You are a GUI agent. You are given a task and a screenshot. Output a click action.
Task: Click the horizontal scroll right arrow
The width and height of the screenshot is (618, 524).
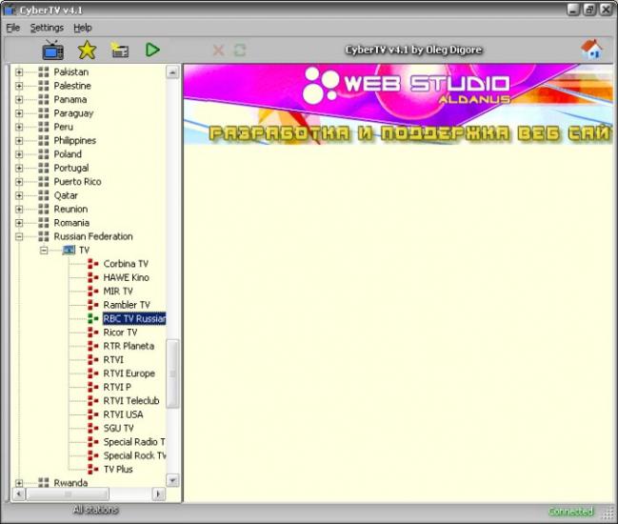[158, 494]
